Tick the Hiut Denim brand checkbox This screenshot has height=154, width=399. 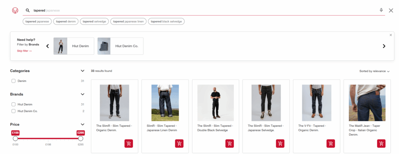[x=14, y=104]
